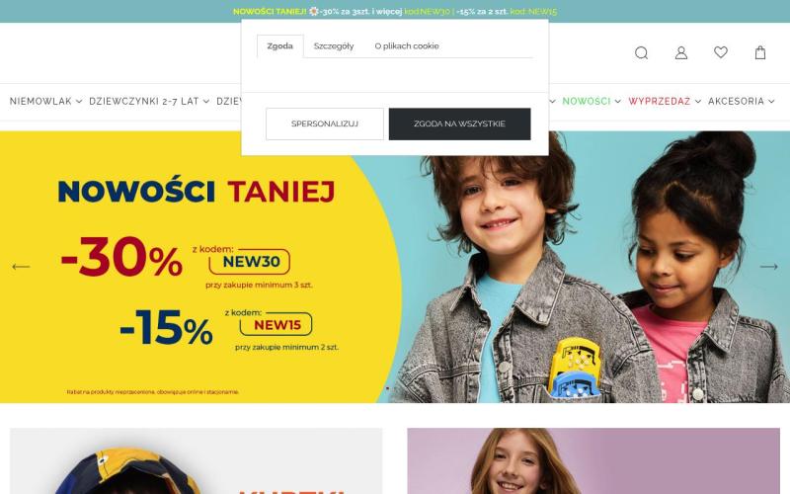Click the NEW30 promo code banner
The image size is (790, 494).
click(250, 262)
